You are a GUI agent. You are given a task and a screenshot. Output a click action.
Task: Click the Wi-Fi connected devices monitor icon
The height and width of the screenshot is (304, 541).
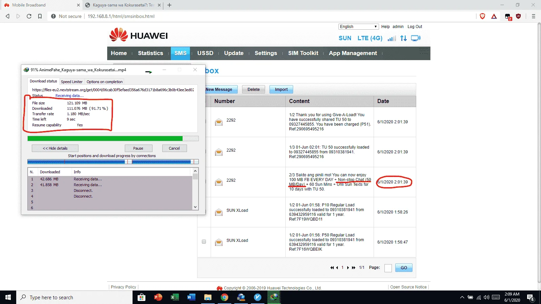[416, 38]
